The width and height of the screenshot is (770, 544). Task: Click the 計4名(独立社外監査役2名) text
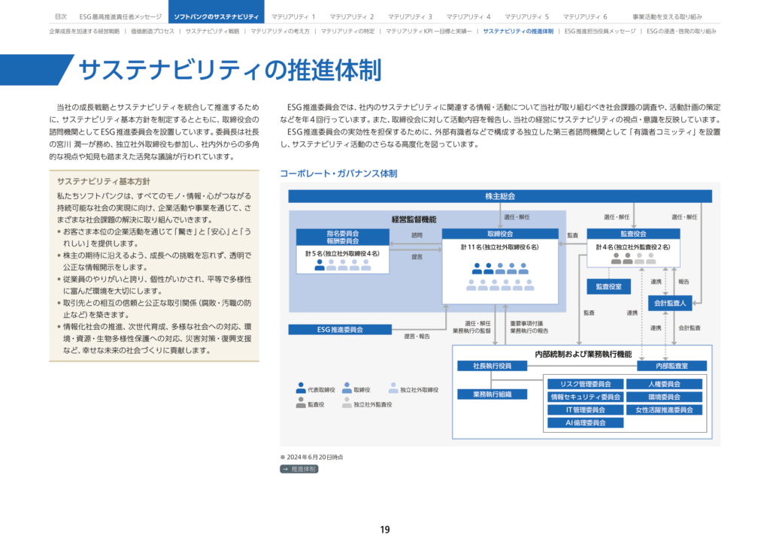[633, 247]
